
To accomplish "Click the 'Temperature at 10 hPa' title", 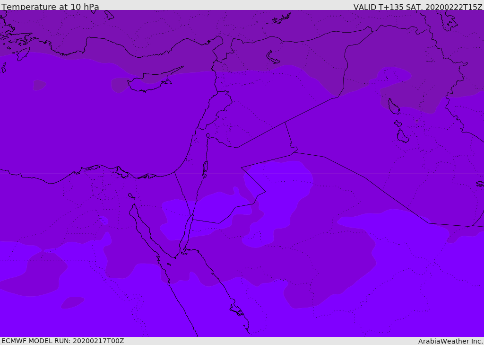I will tap(50, 7).
